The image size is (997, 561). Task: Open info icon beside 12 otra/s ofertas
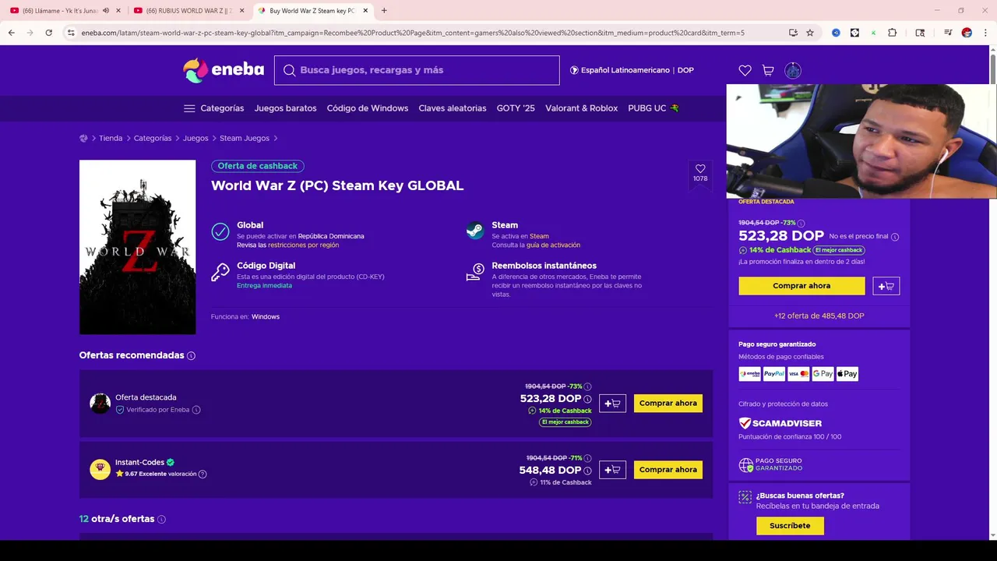161,519
